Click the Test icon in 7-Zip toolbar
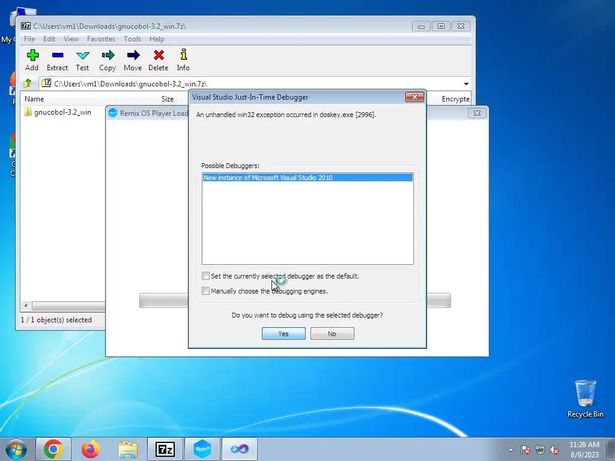615x461 pixels. coord(82,60)
